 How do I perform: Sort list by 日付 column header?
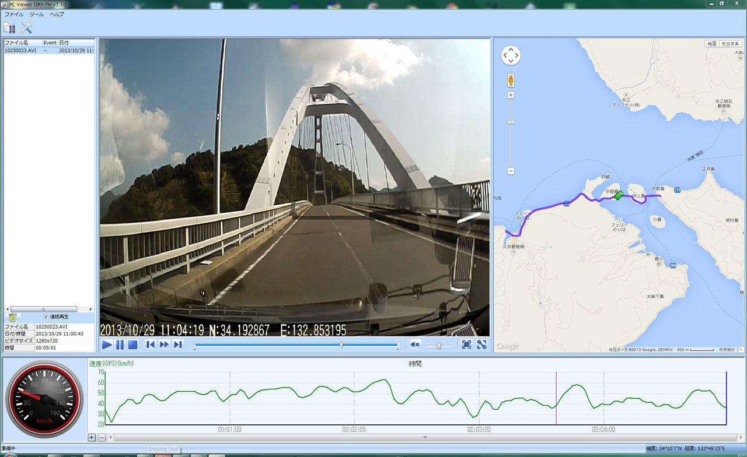point(76,43)
